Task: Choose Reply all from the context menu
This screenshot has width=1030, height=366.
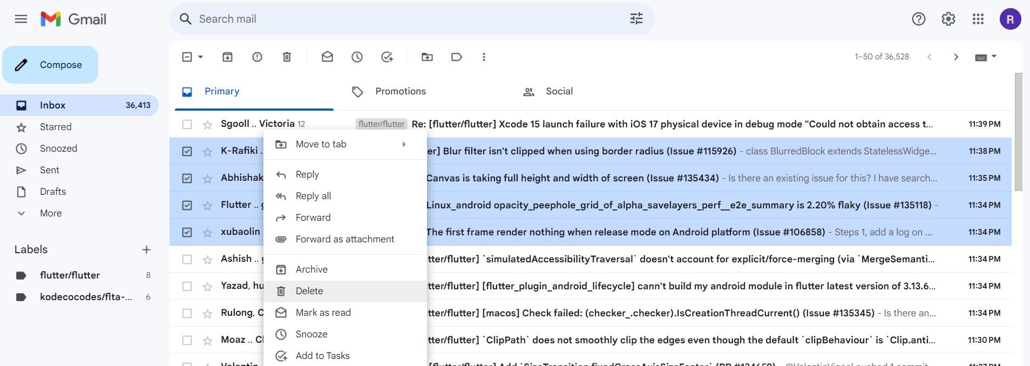Action: coord(345,196)
